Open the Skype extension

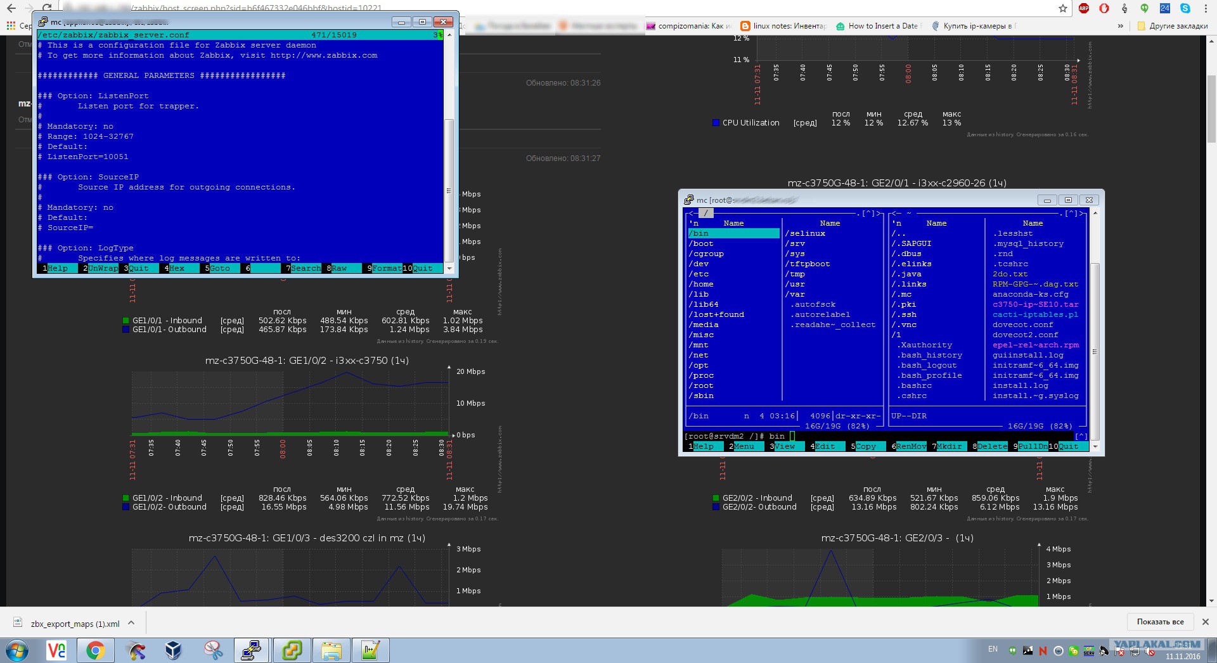[x=1185, y=8]
